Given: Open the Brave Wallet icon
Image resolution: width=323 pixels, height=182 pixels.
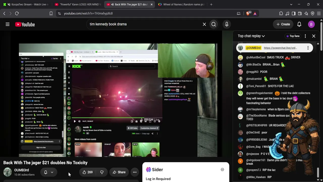Looking at the screenshot, I should click(x=300, y=13).
